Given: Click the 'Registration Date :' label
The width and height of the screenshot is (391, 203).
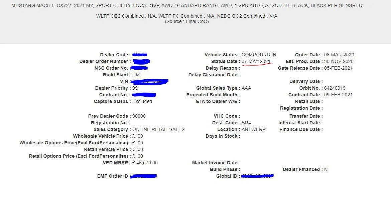Looking at the screenshot, I should (x=301, y=108).
